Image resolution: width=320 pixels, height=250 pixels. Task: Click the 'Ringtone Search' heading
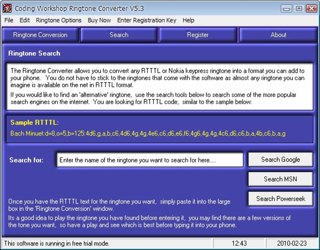pos(34,53)
